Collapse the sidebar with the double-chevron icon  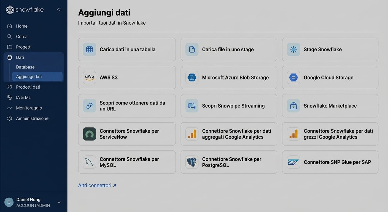(59, 10)
